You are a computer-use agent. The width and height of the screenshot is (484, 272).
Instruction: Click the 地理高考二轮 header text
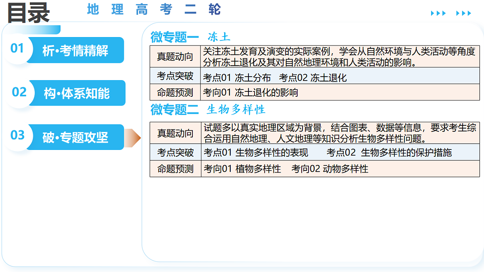coord(154,10)
